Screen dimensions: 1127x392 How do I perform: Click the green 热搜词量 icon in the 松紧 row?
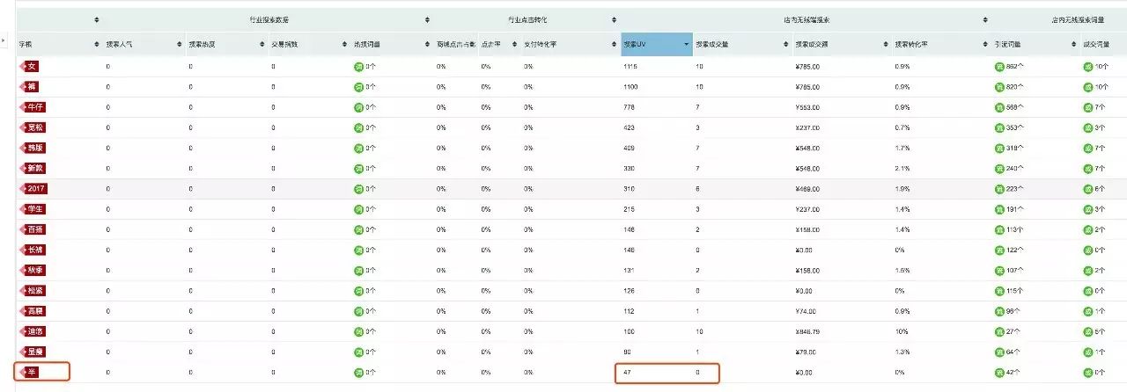click(358, 291)
